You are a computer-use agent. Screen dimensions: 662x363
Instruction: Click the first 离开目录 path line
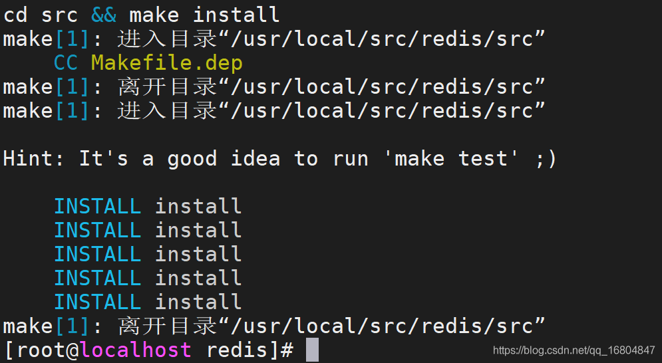coord(274,87)
